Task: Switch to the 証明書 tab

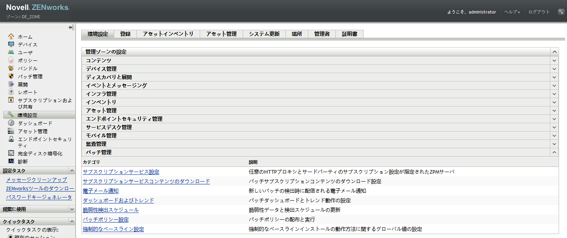Action: [x=350, y=34]
